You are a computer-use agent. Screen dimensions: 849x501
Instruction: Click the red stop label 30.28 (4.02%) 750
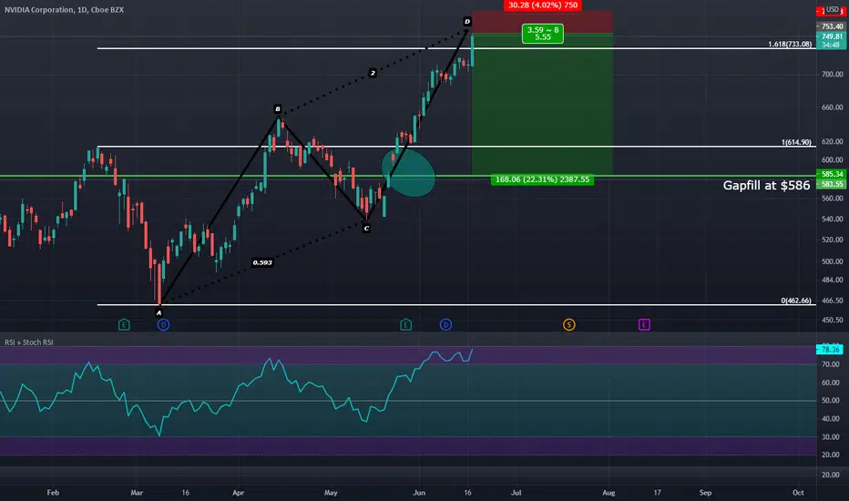pyautogui.click(x=543, y=5)
